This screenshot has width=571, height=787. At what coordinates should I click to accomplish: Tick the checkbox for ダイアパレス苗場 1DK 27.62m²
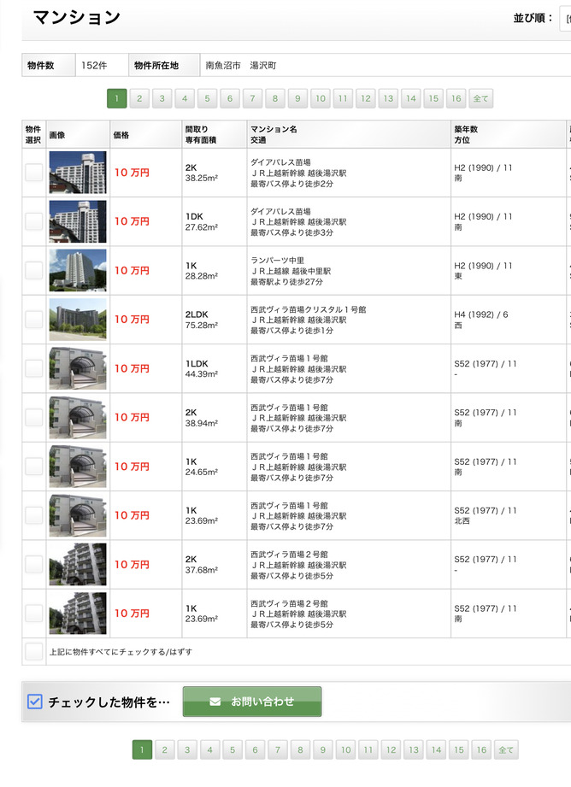click(34, 221)
